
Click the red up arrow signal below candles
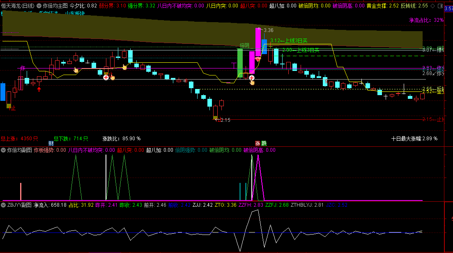click(39, 89)
